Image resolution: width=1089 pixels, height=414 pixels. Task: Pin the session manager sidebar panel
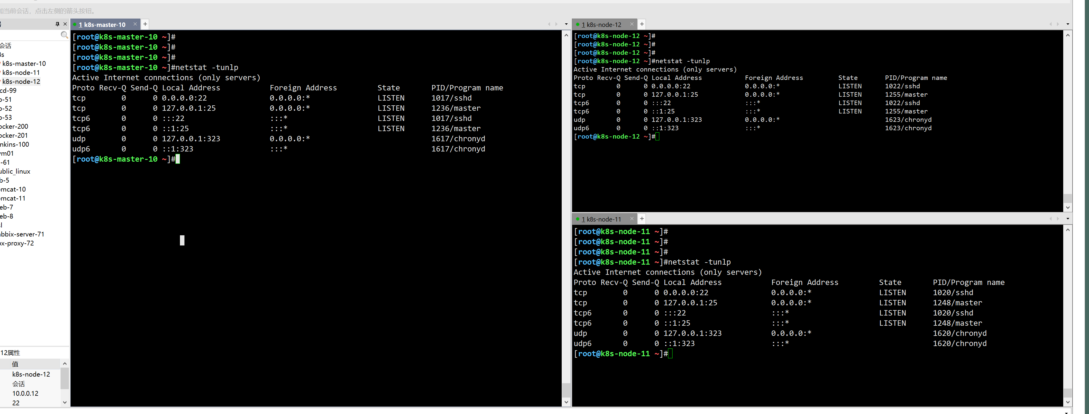(x=57, y=24)
